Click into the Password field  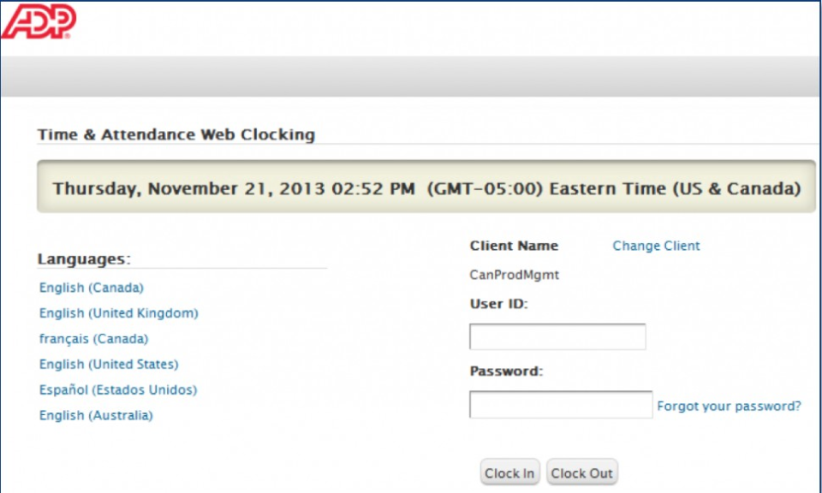[x=561, y=405]
